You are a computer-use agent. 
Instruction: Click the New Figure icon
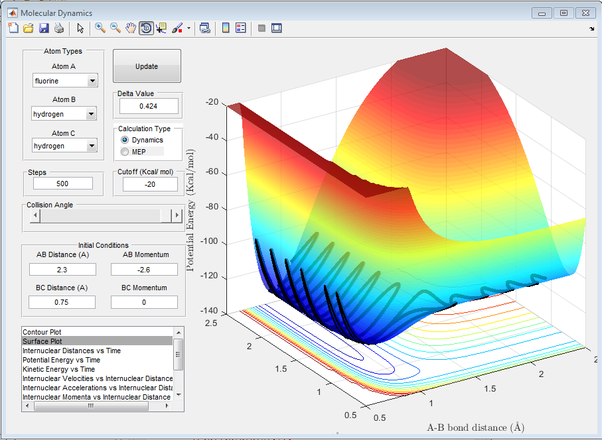13,28
